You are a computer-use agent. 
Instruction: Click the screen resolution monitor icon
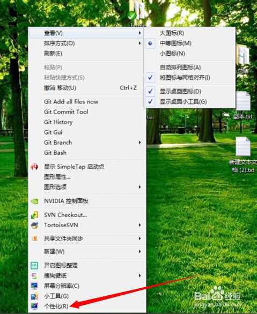tap(34, 286)
